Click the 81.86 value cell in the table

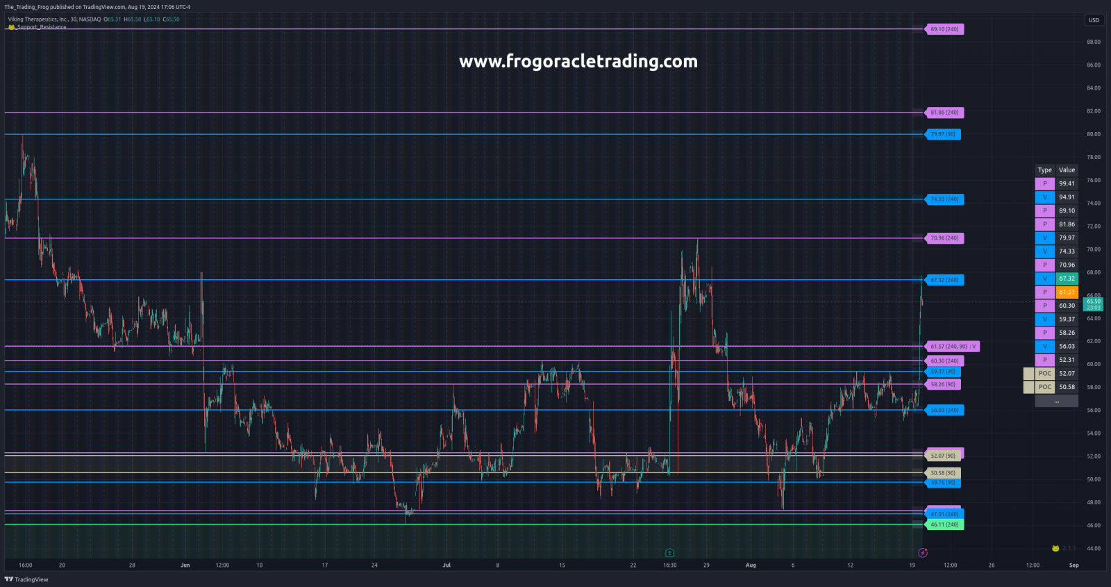pos(1067,224)
